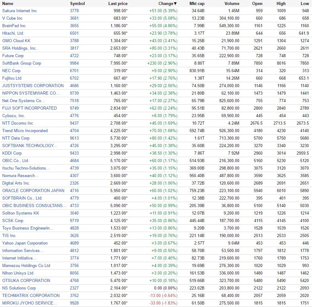The image size is (312, 307).
Task: Open NIPPON SYSTEMWARE CO... link
Action: coord(31,93)
